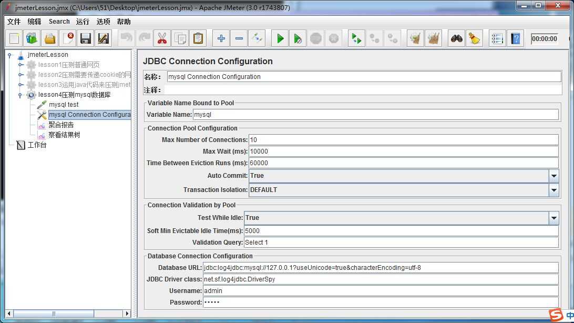Open the 帮助 menu
574x323 pixels.
(124, 22)
